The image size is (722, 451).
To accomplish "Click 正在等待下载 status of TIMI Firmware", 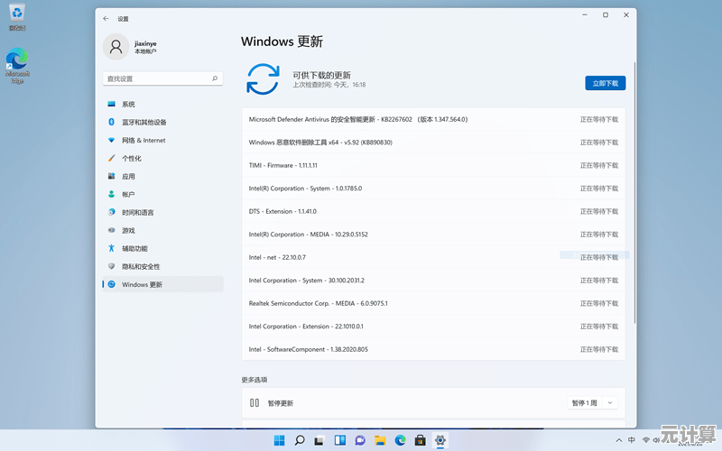I will [598, 165].
